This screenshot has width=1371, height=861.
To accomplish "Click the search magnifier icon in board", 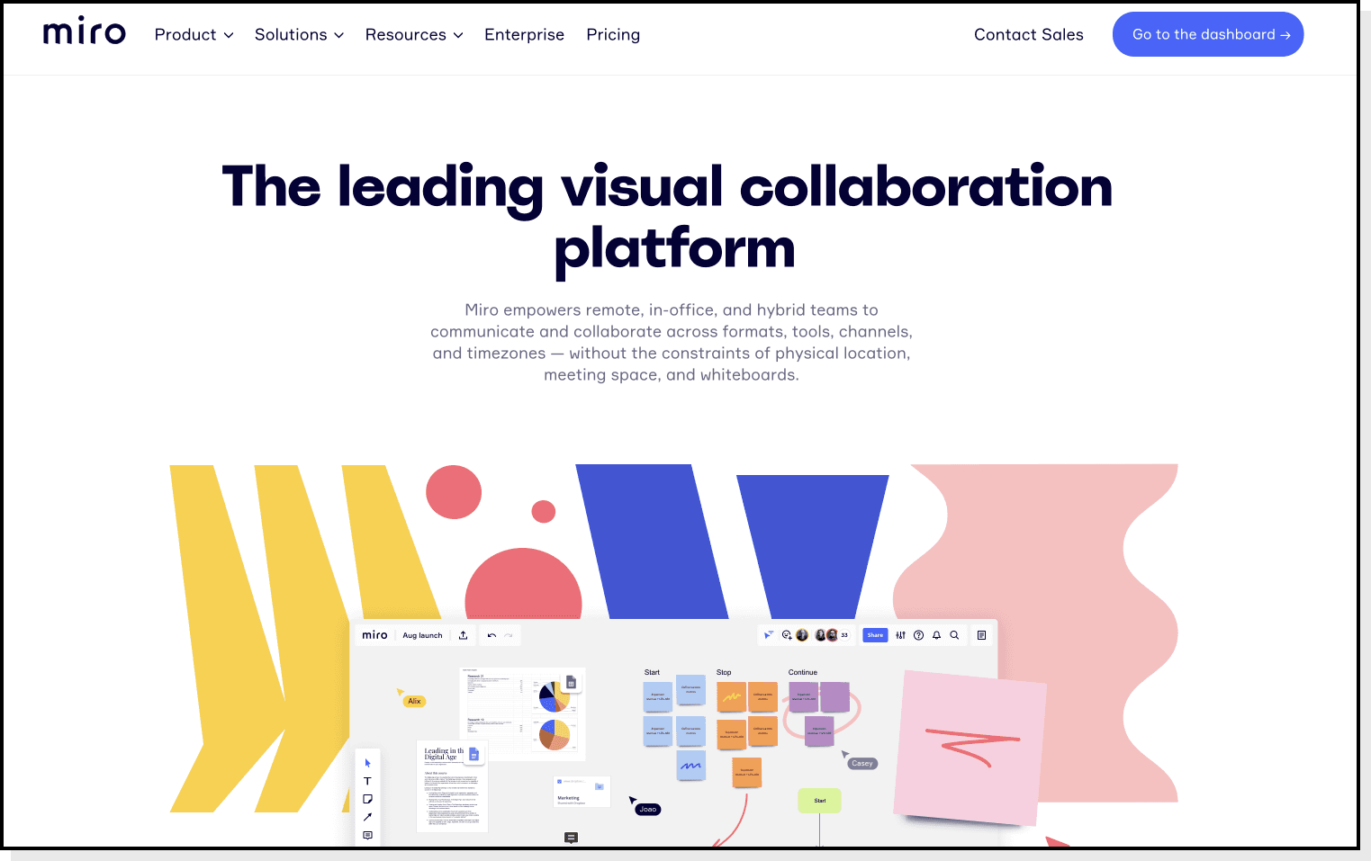I will pos(954,635).
